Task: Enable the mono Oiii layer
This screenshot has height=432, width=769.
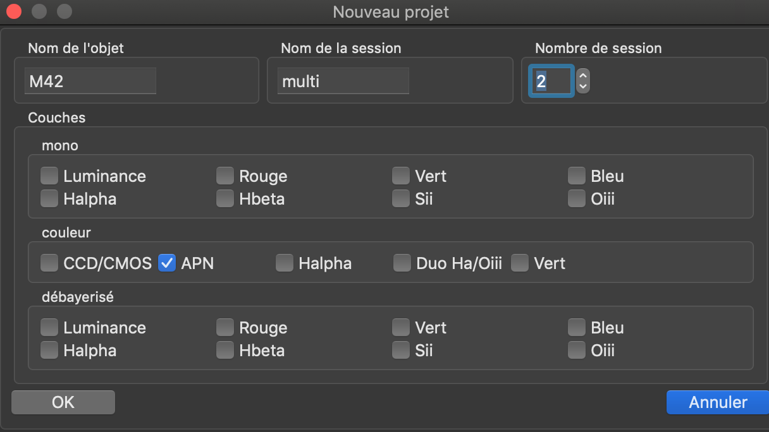Action: pos(576,199)
